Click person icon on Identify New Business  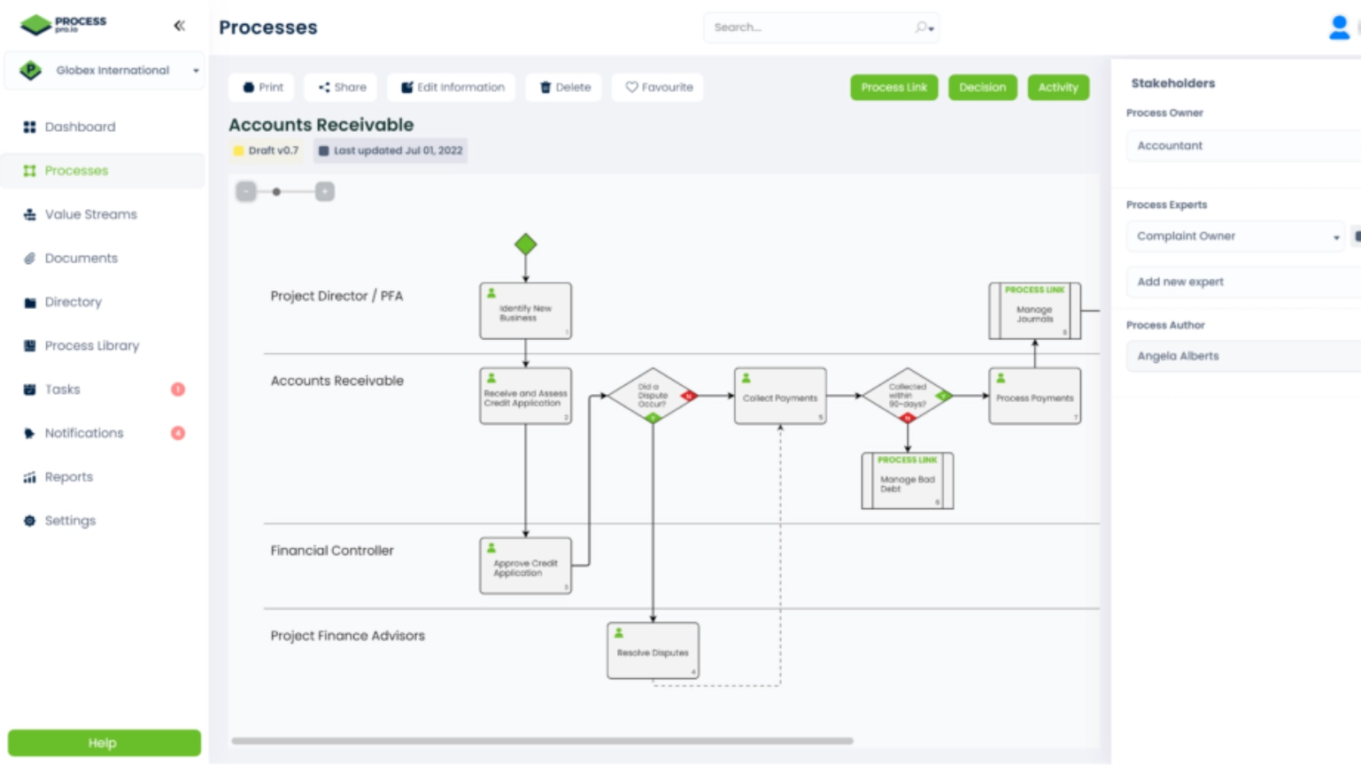[491, 293]
